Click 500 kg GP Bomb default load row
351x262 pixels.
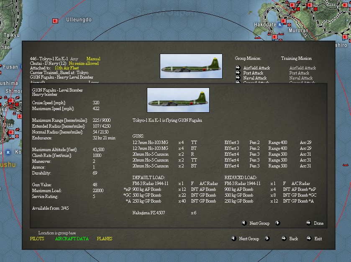pyautogui.click(x=170, y=195)
